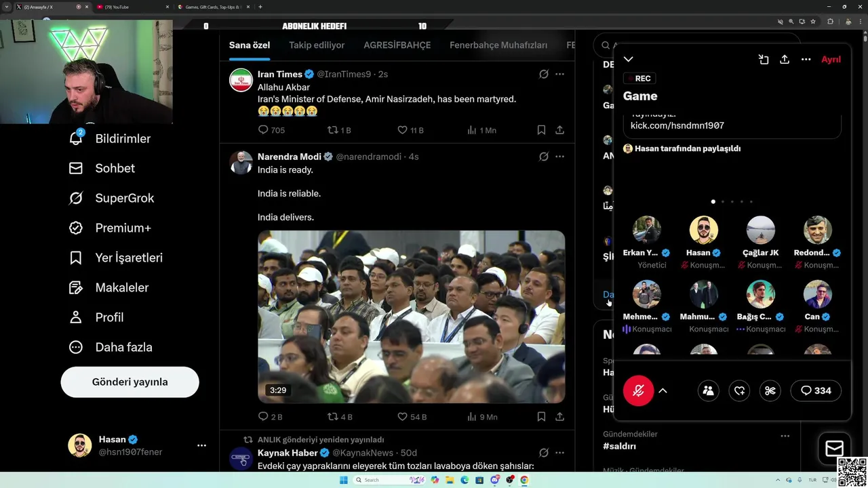
Task: Repost the Iran Times post
Action: click(338, 129)
